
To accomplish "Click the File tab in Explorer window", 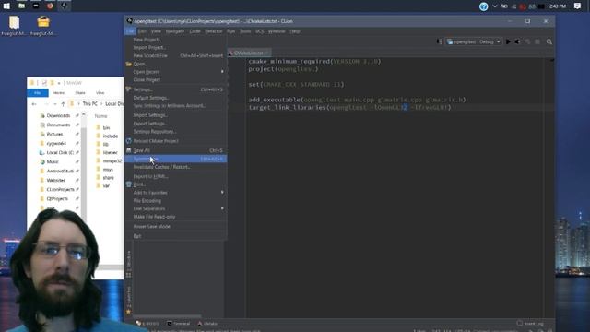I will (x=38, y=93).
